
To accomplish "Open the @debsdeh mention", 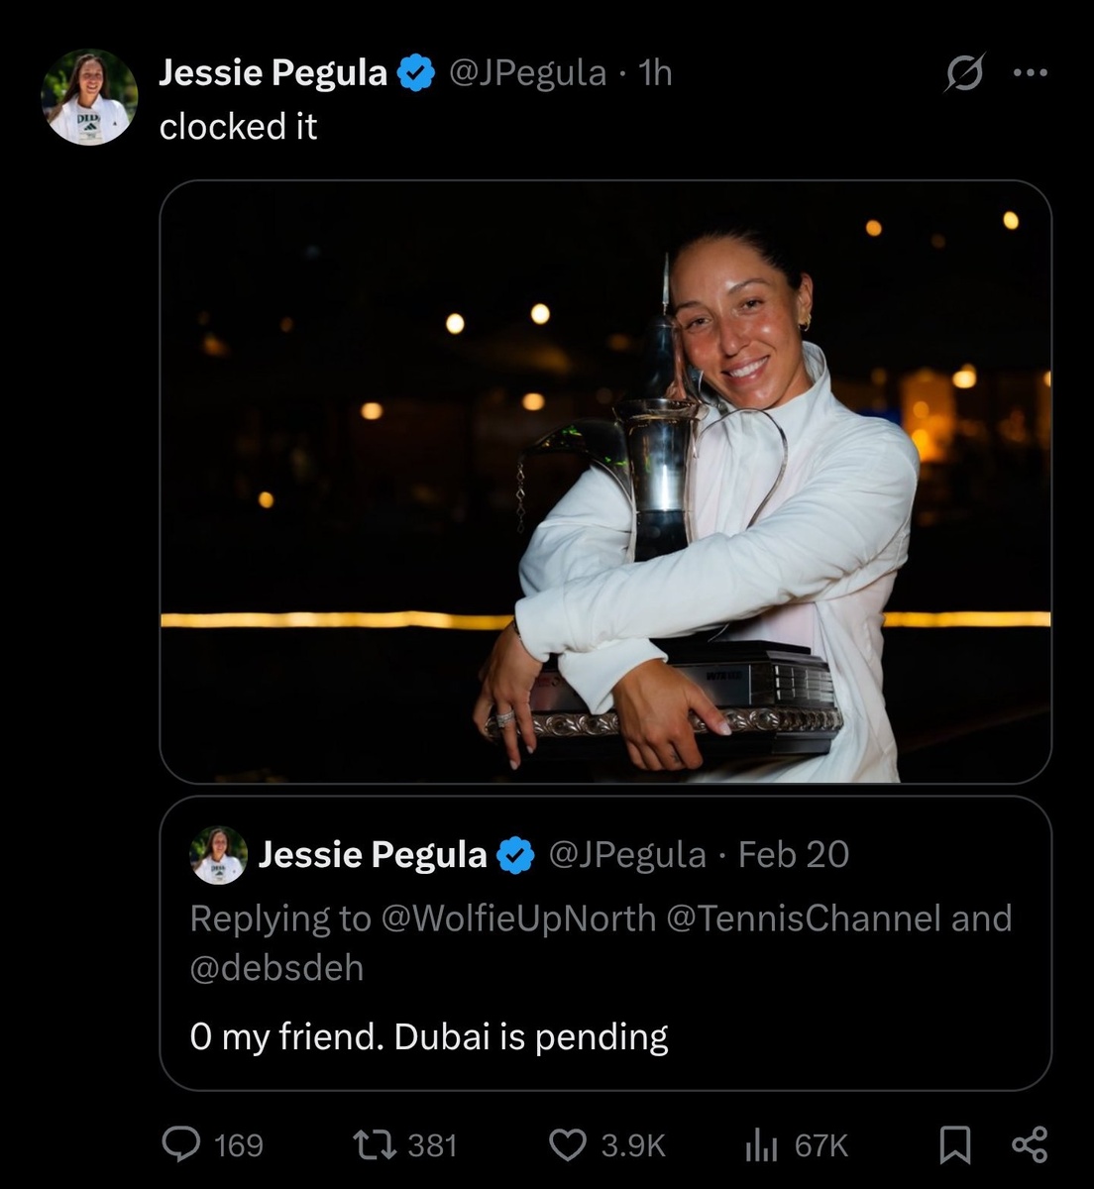I will pyautogui.click(x=276, y=967).
